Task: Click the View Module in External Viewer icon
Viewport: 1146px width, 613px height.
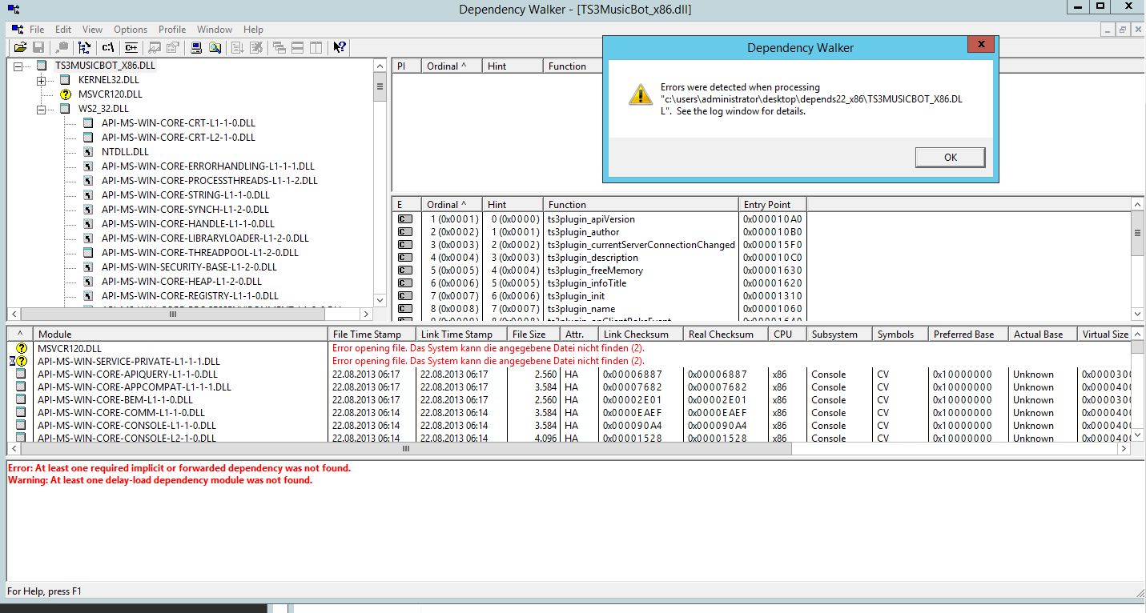Action: click(x=155, y=47)
